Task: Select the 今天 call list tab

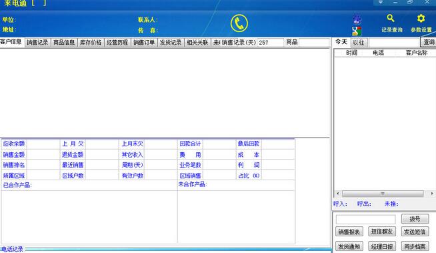Action: coord(341,42)
